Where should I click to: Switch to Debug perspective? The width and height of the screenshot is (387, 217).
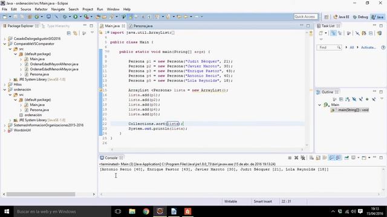point(360,17)
